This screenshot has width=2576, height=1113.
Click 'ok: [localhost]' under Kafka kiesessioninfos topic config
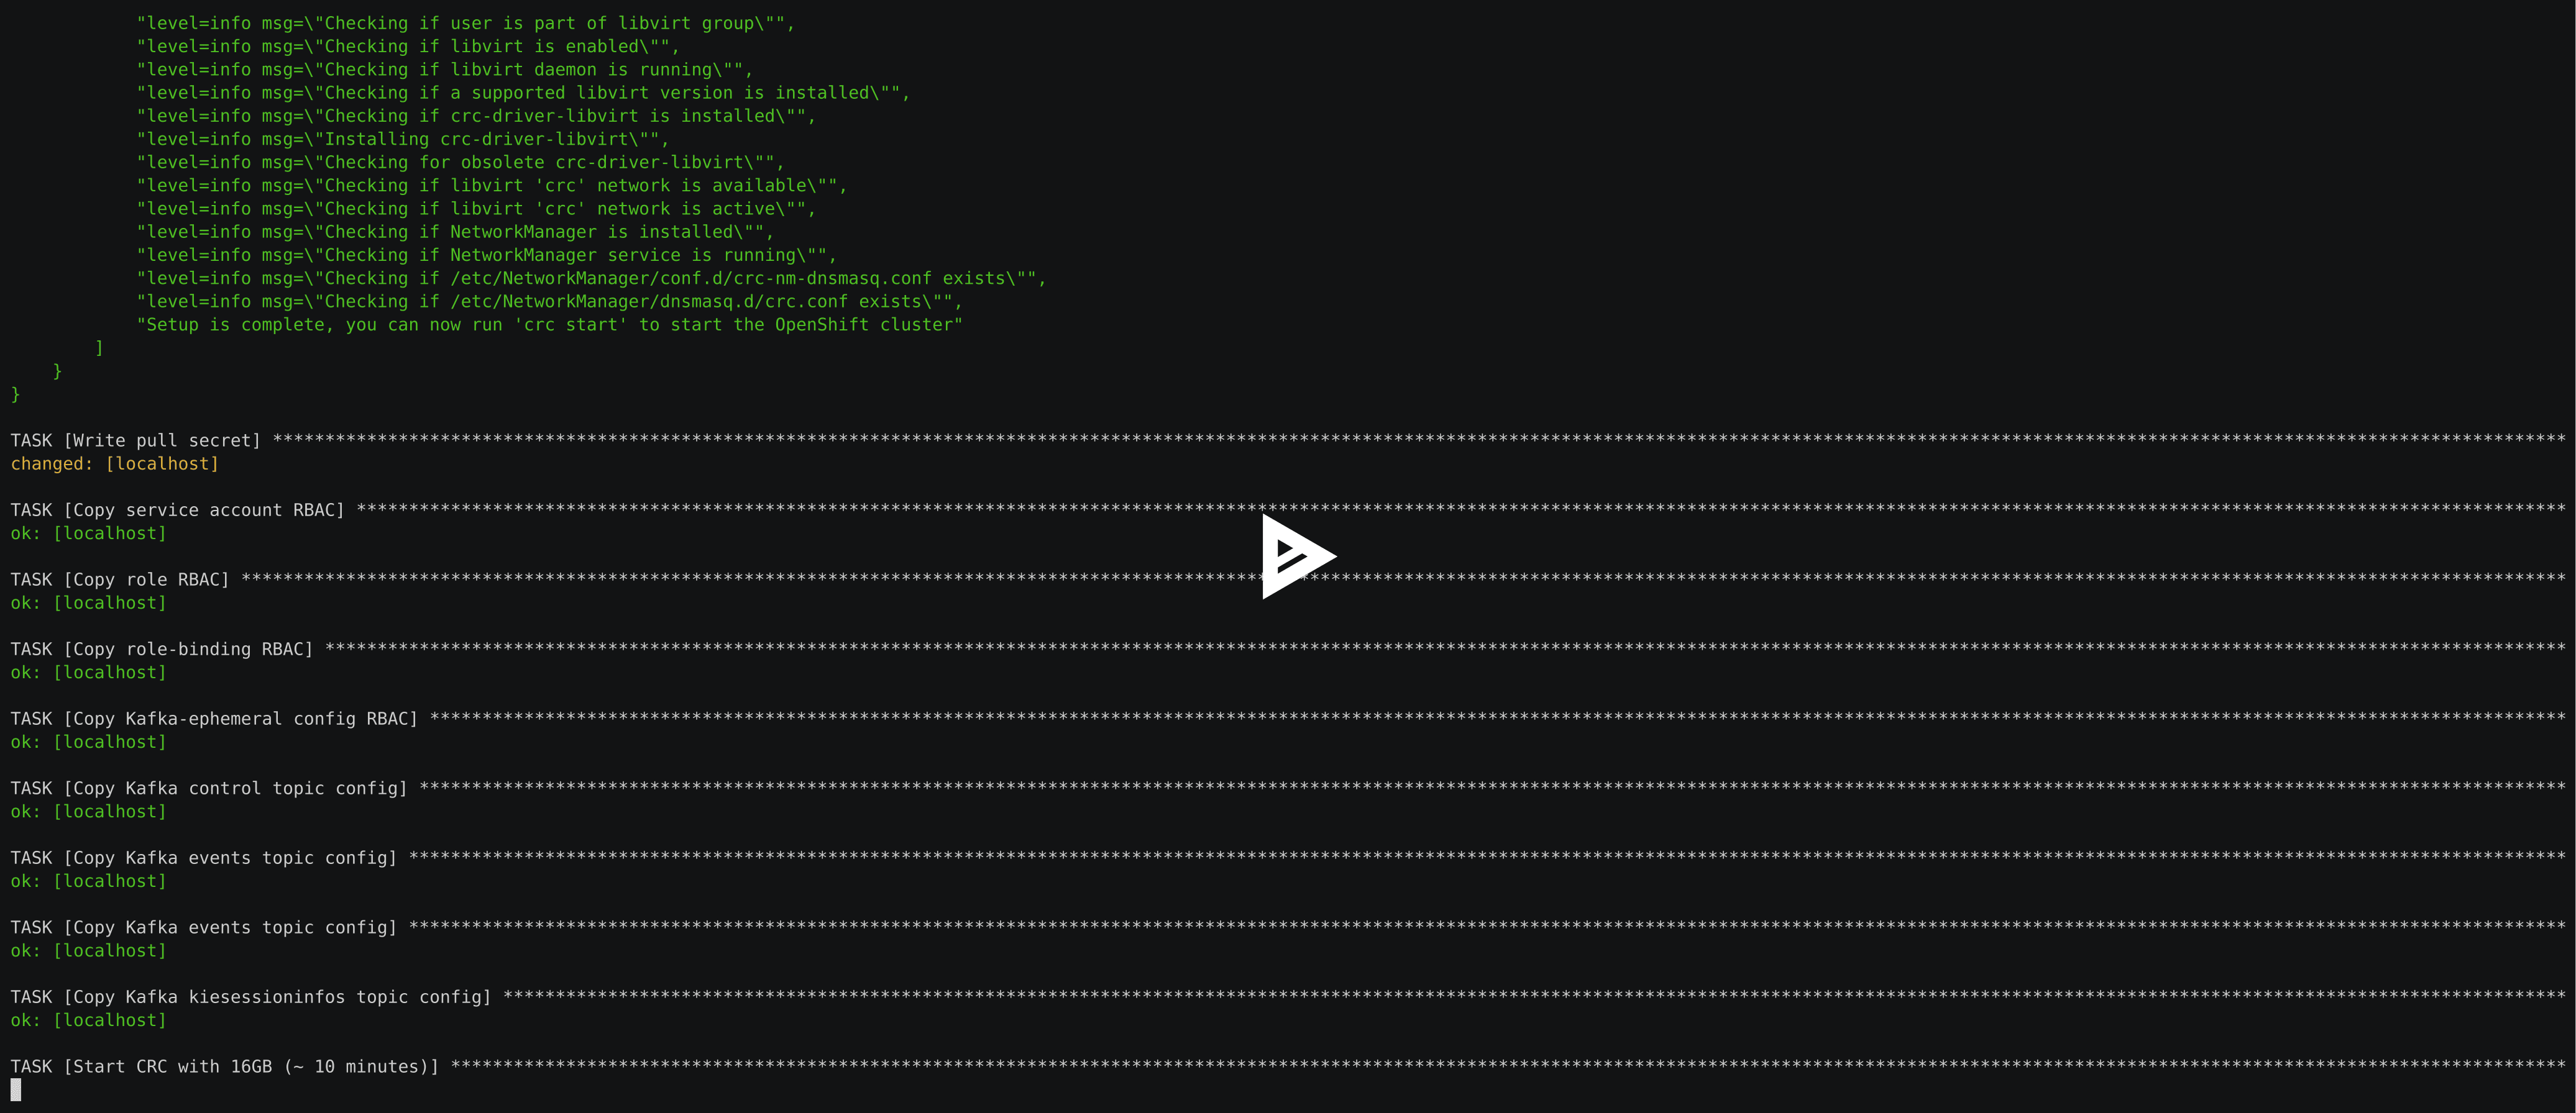point(88,1020)
